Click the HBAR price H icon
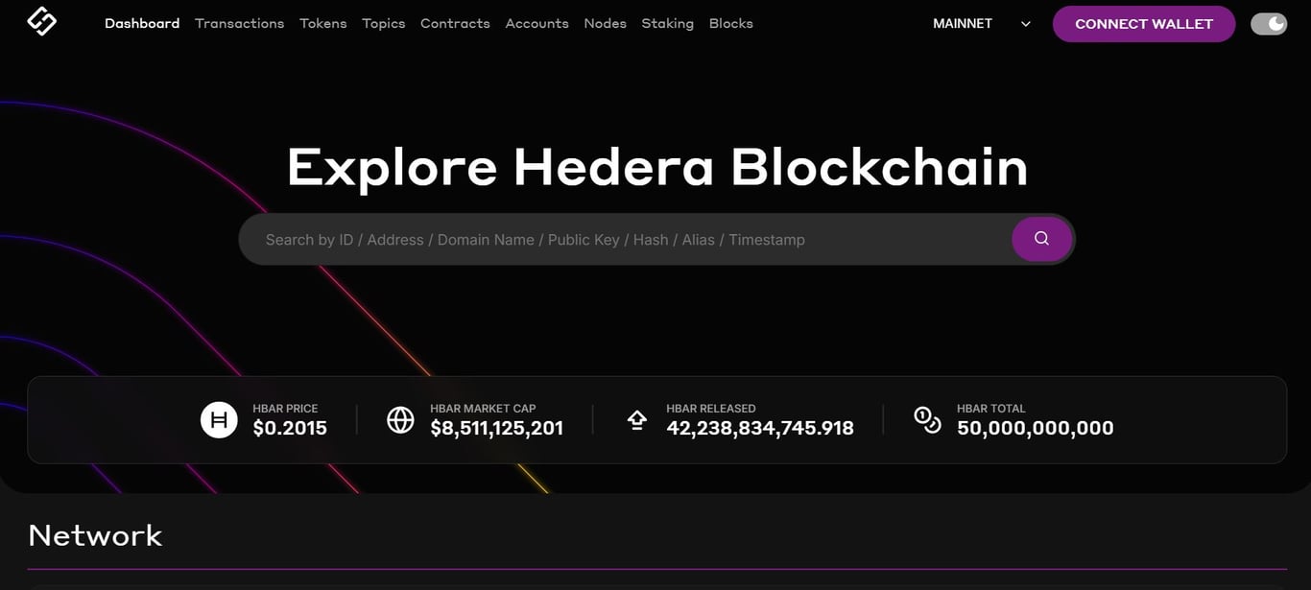Image resolution: width=1311 pixels, height=590 pixels. [x=219, y=418]
